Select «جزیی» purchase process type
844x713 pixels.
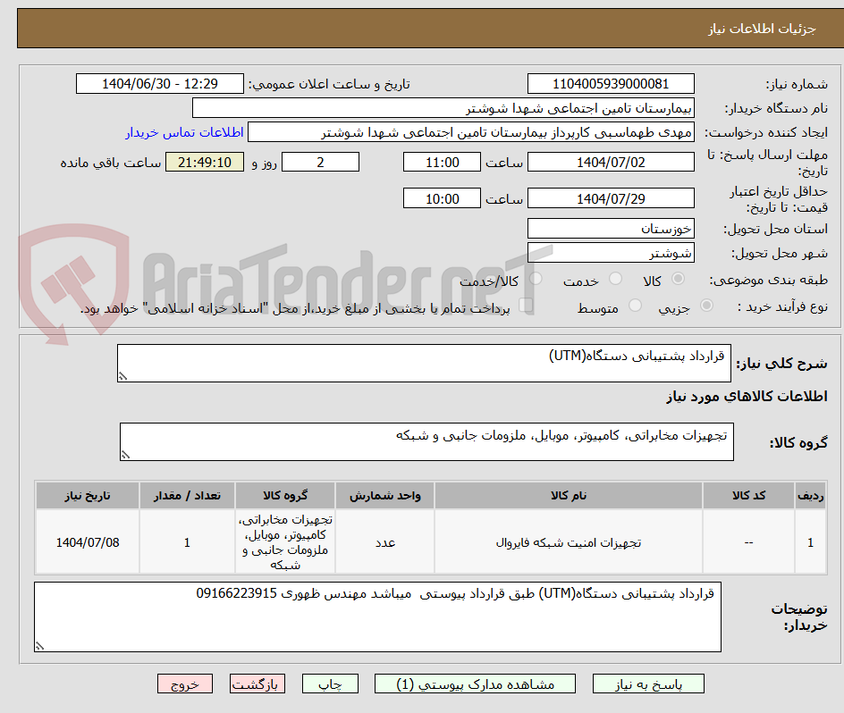pos(706,305)
